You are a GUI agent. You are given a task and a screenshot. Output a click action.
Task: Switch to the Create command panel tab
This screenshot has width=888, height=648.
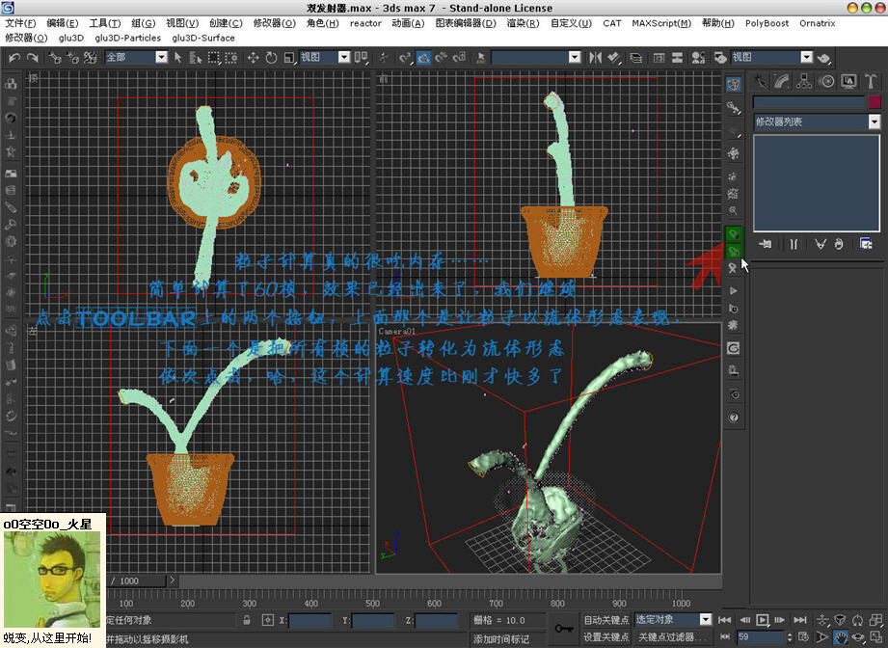pyautogui.click(x=760, y=82)
